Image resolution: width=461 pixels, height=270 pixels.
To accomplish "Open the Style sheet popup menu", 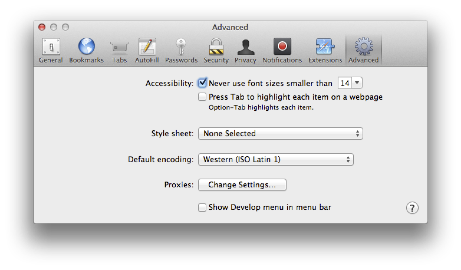I will (x=280, y=134).
